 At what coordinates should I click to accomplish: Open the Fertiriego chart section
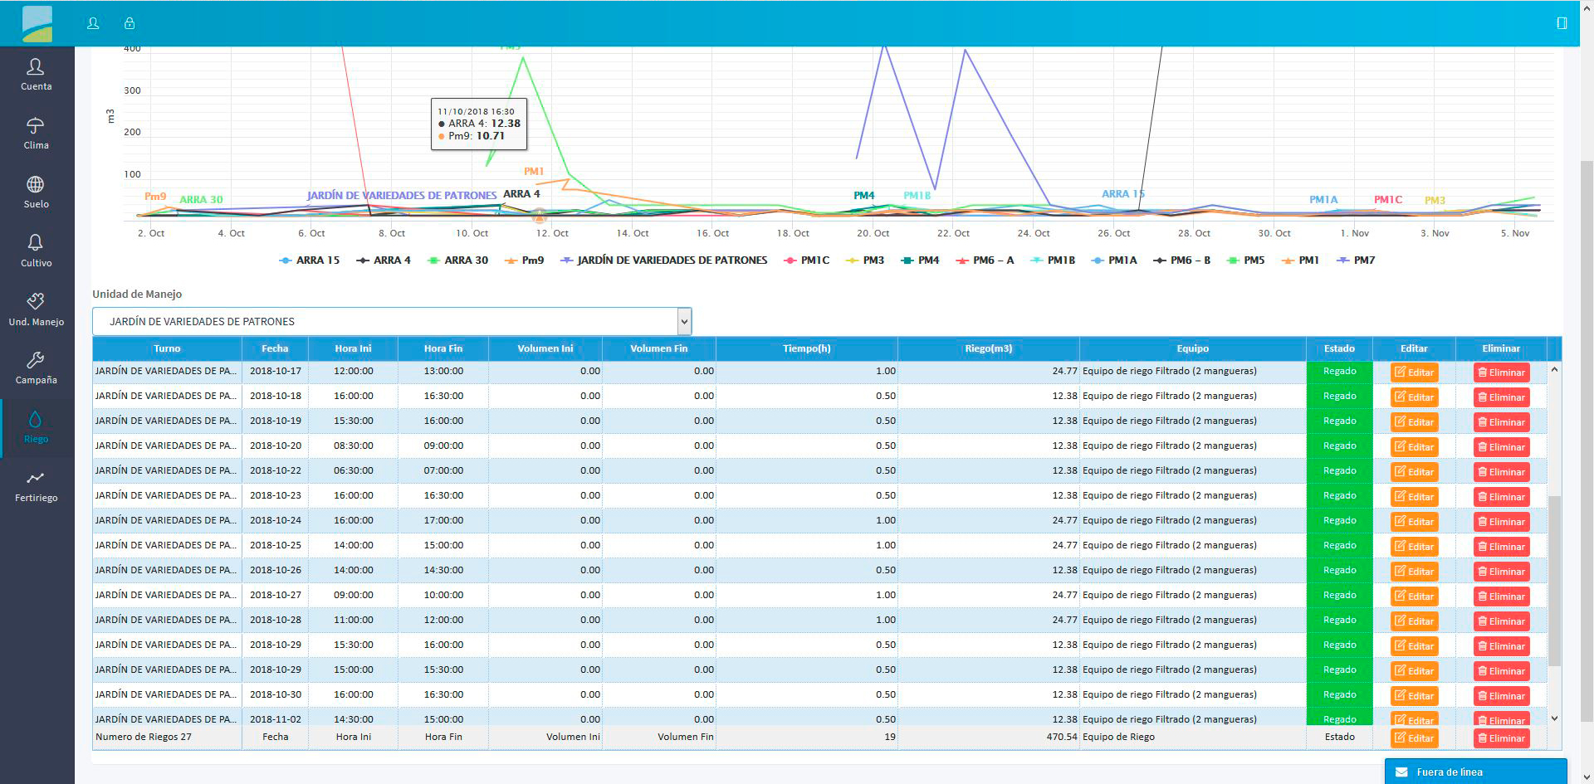coord(36,486)
